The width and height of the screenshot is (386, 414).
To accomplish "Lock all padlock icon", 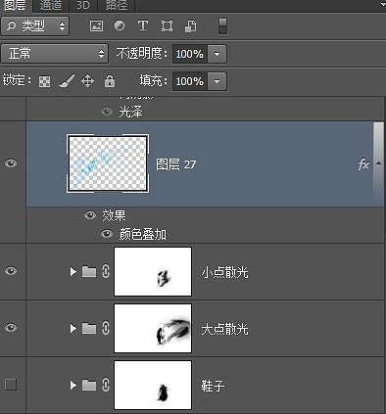I will pos(110,81).
